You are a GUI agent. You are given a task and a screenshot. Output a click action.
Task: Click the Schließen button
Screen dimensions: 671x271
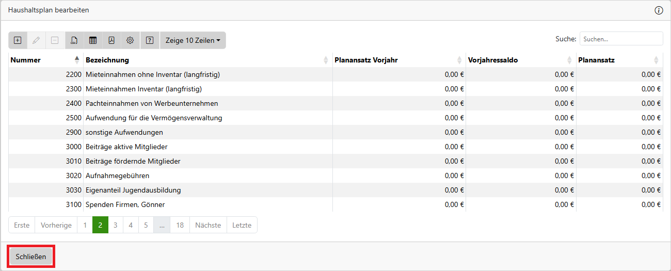click(x=31, y=257)
